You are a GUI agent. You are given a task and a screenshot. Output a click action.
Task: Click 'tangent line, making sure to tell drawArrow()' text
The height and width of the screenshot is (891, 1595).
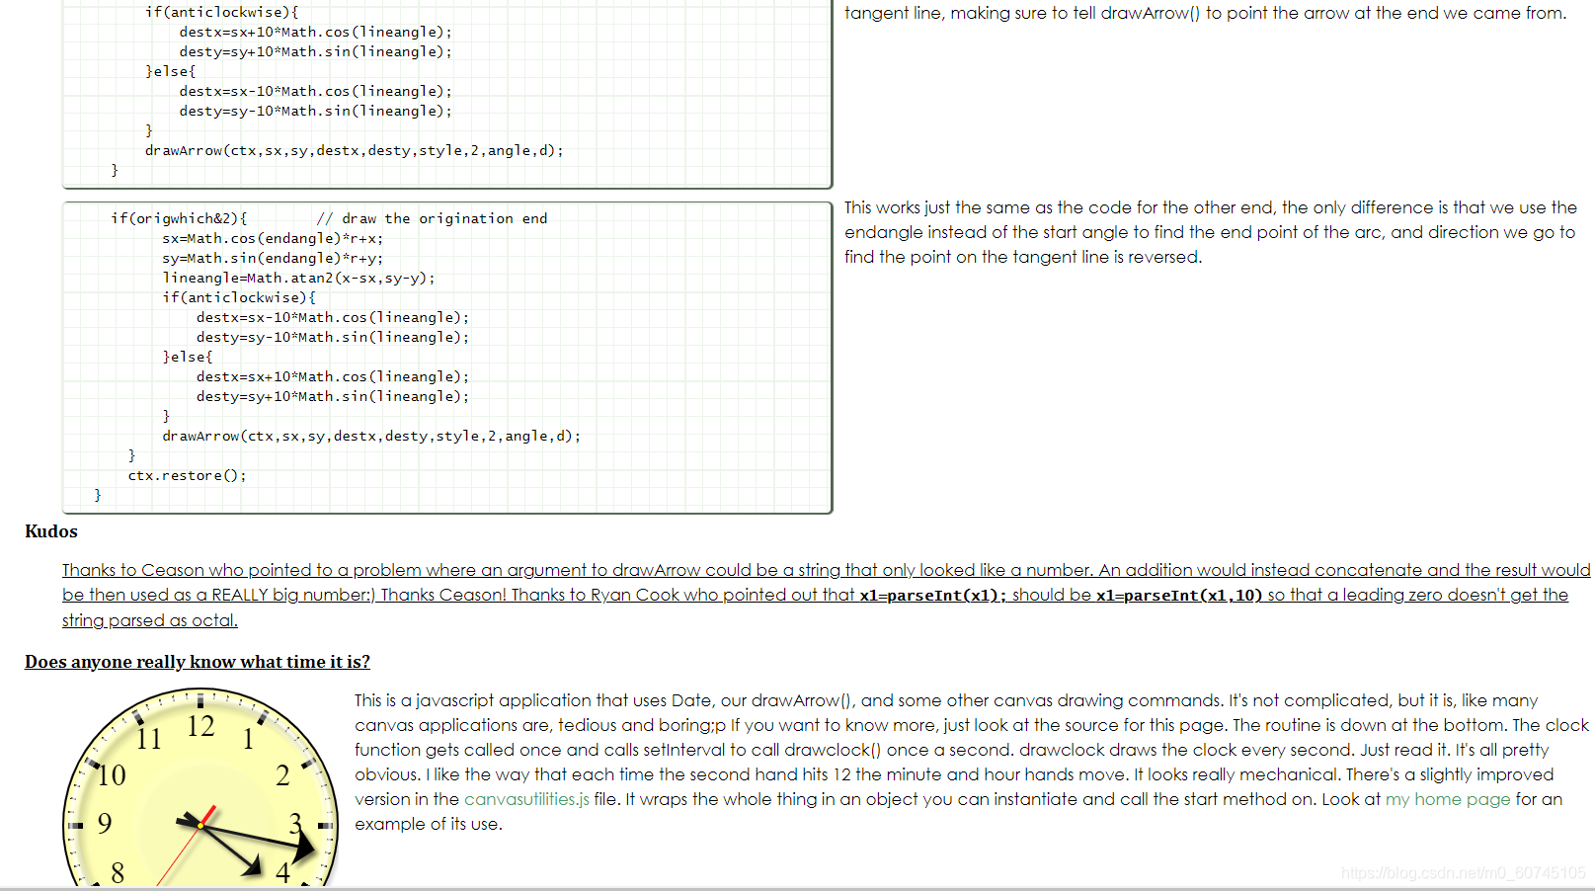pyautogui.click(x=1022, y=13)
